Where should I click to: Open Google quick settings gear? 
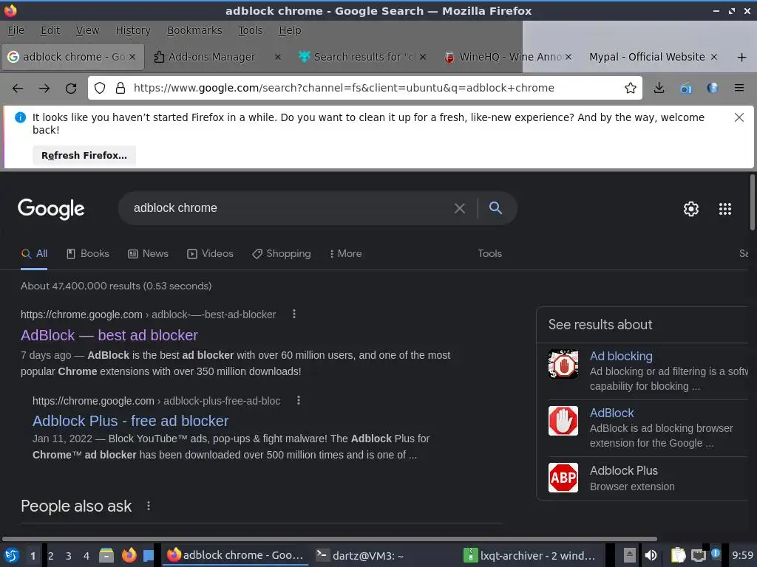[x=691, y=209]
